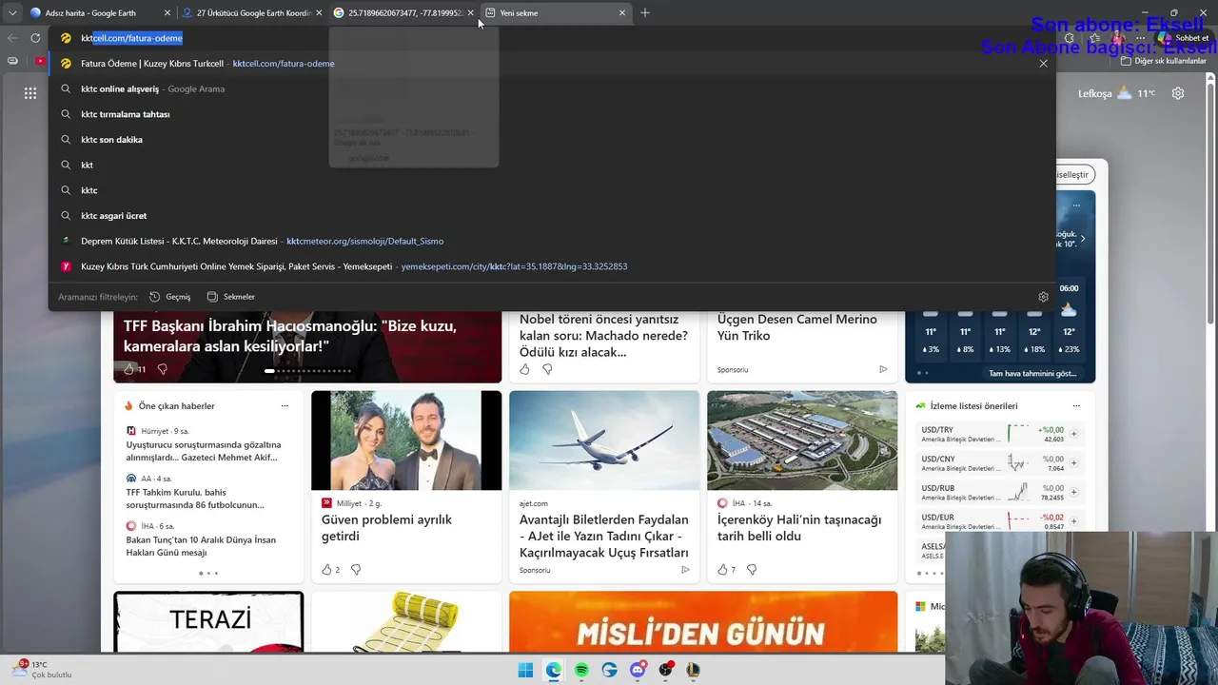Open the Edge three-dots settings menu
This screenshot has height=685, width=1218.
1141,38
